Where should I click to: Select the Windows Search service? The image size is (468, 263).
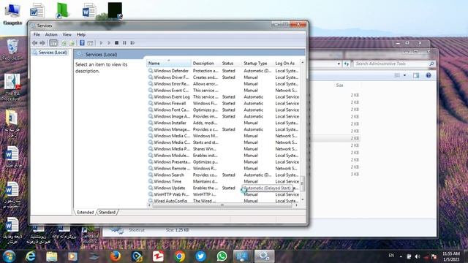[x=169, y=175]
